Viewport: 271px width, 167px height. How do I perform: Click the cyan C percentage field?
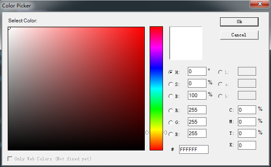click(247, 110)
